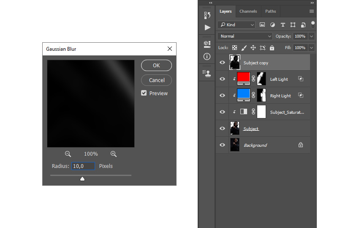Viewport: 359px width, 228px height.
Task: Click the blending options icon on Right Light
Action: 301,95
